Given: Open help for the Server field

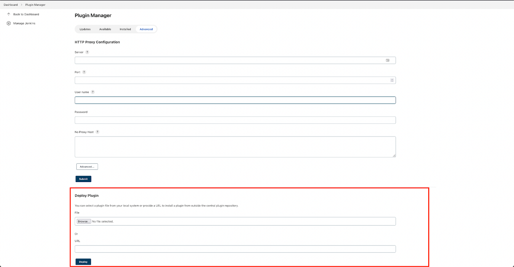Looking at the screenshot, I should tap(87, 52).
